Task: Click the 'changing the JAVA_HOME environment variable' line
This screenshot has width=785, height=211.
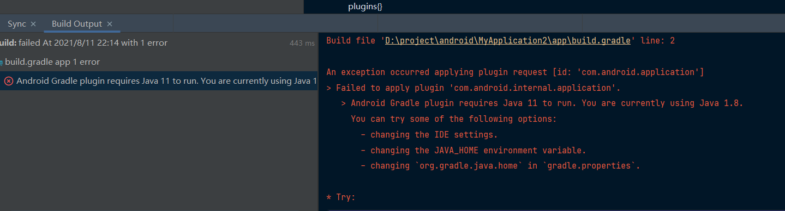Action: [x=474, y=151]
